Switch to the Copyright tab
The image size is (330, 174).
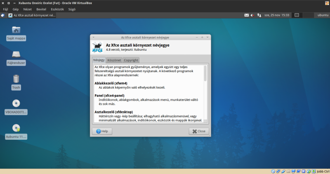131,60
